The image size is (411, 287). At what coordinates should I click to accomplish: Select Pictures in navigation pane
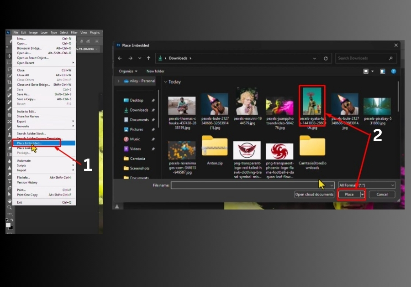pos(137,129)
